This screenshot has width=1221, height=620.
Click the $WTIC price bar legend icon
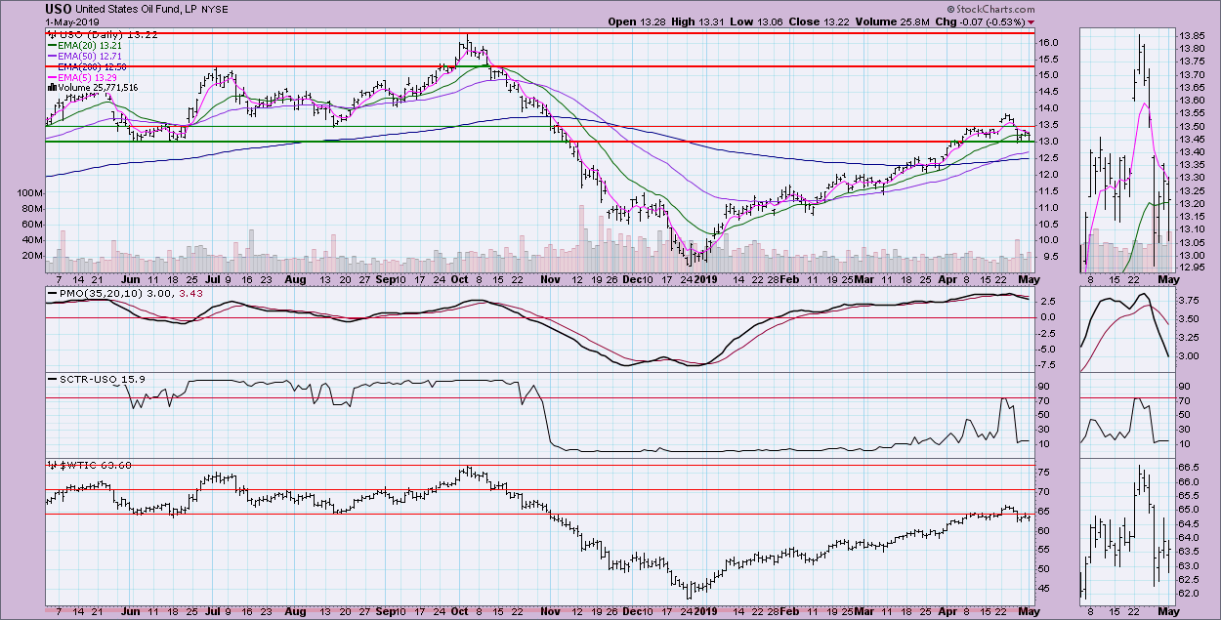pos(52,466)
